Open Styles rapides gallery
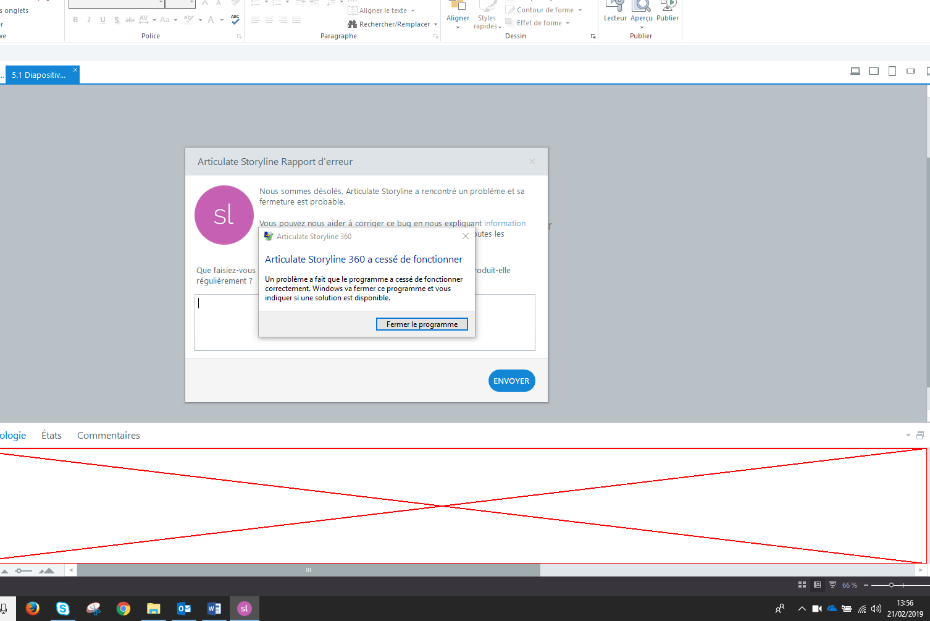Viewport: 930px width, 621px height. tap(487, 15)
